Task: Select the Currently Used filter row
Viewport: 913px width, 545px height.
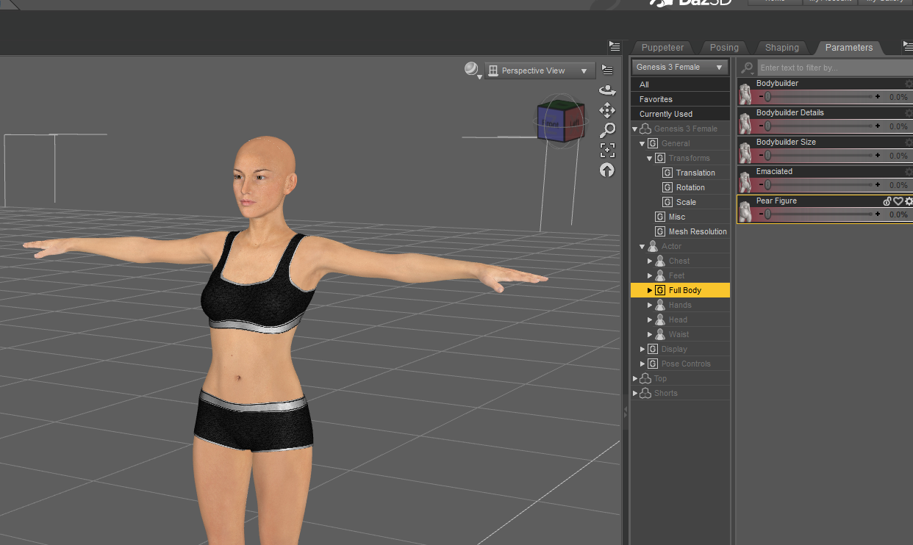Action: [x=680, y=114]
